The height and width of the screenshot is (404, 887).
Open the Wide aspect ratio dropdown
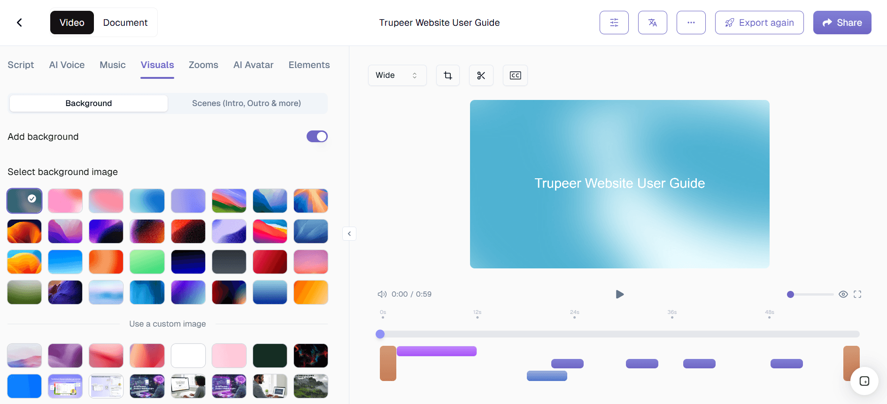click(397, 76)
